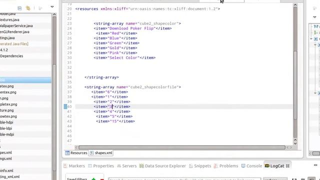
Task: Collapse the second nested outline tree node
Action: tap(315, 44)
